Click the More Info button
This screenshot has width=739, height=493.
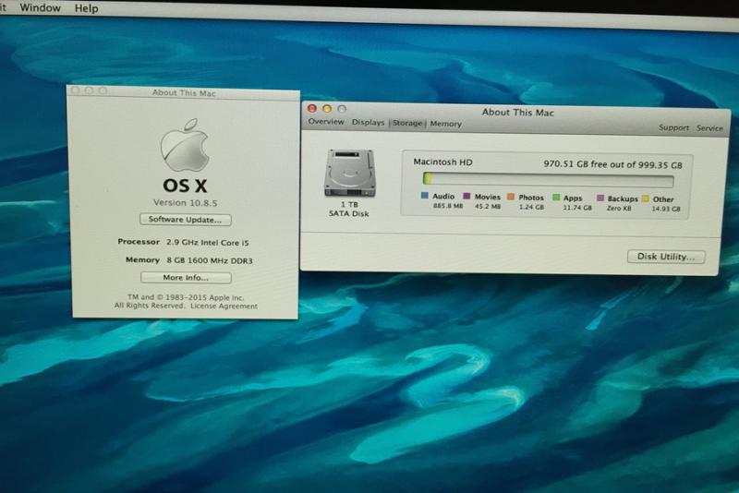186,278
